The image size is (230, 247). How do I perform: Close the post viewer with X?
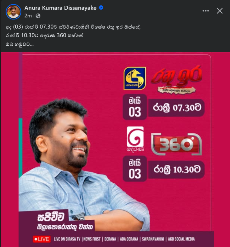[x=220, y=11]
